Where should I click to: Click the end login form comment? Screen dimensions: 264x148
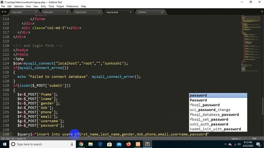pyautogui.click(x=38, y=46)
